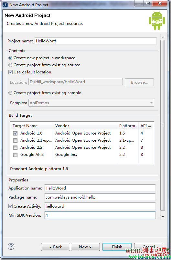Sort by the Vendor column header
Image resolution: width=171 pixels, height=260 pixels.
pyautogui.click(x=85, y=126)
